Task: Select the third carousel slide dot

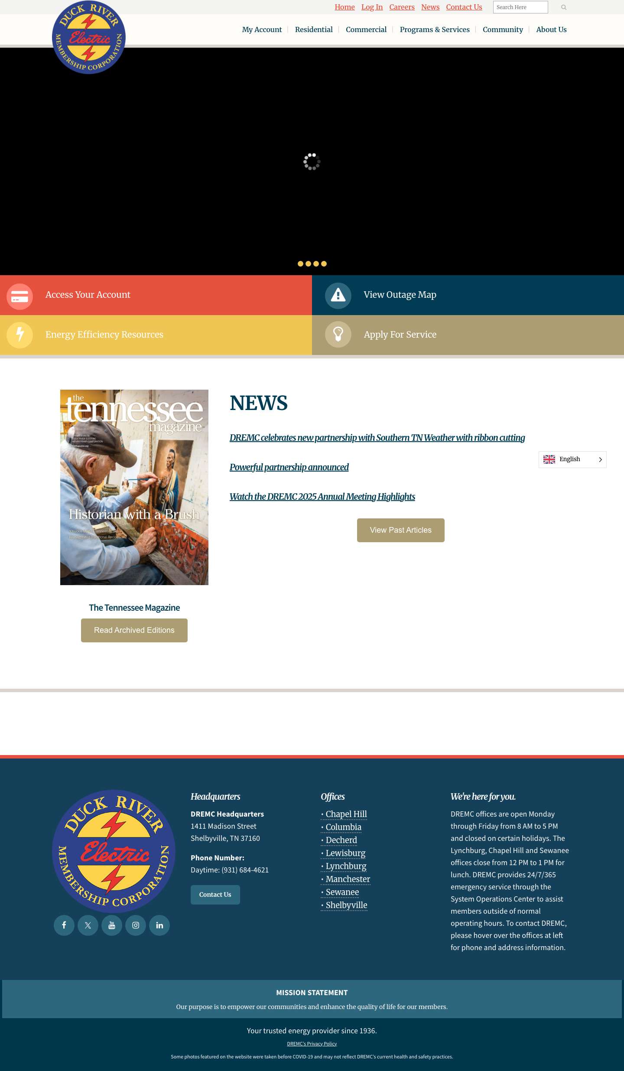Action: coord(316,264)
